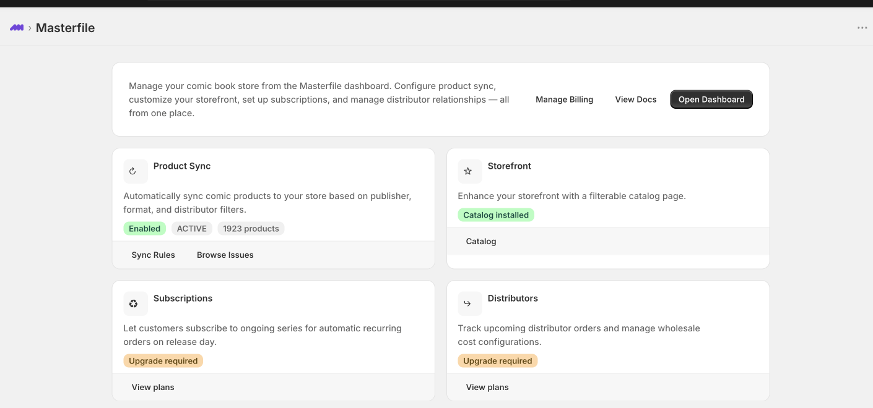Screen dimensions: 873x408
Task: Open the Catalog link under Storefront
Action: [481, 241]
